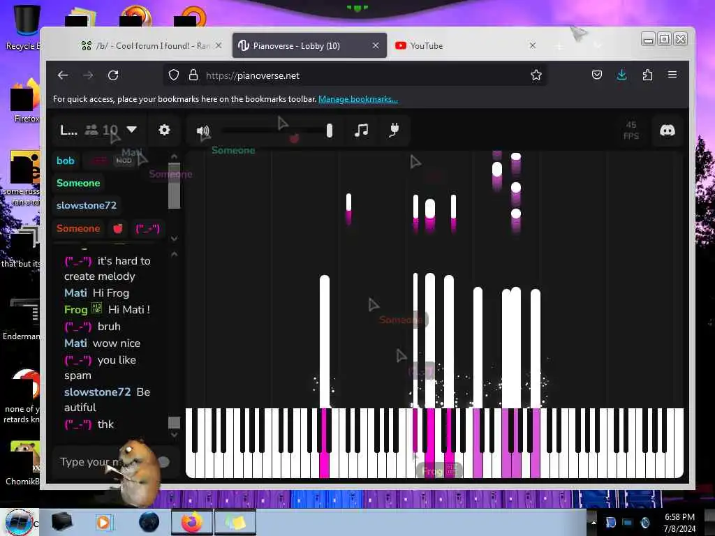Click the player list scrollbar thumb
Screen dimensions: 715x536
click(x=174, y=186)
